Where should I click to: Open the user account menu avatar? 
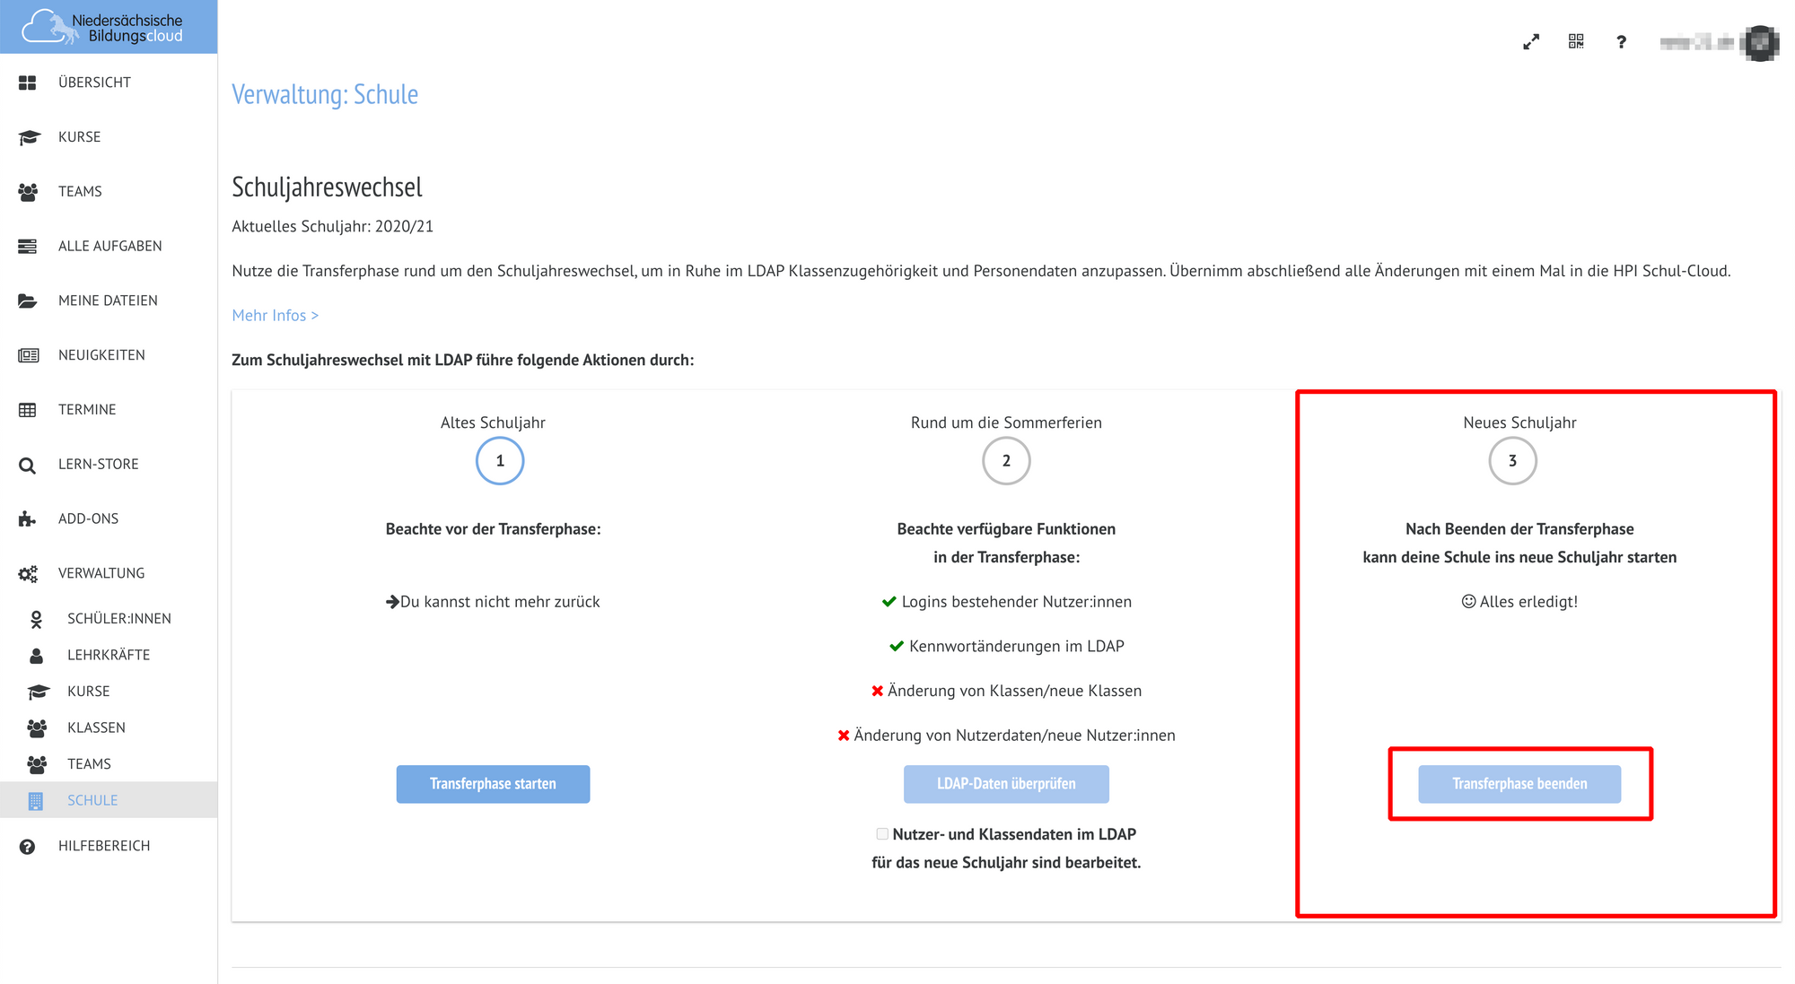click(1759, 43)
